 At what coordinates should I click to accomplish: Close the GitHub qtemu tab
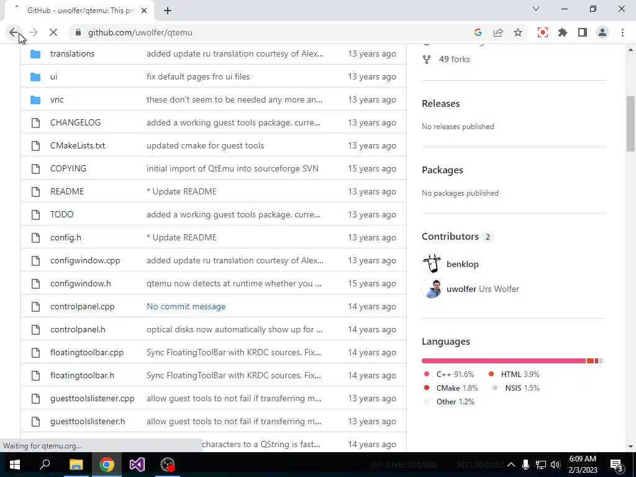(144, 11)
